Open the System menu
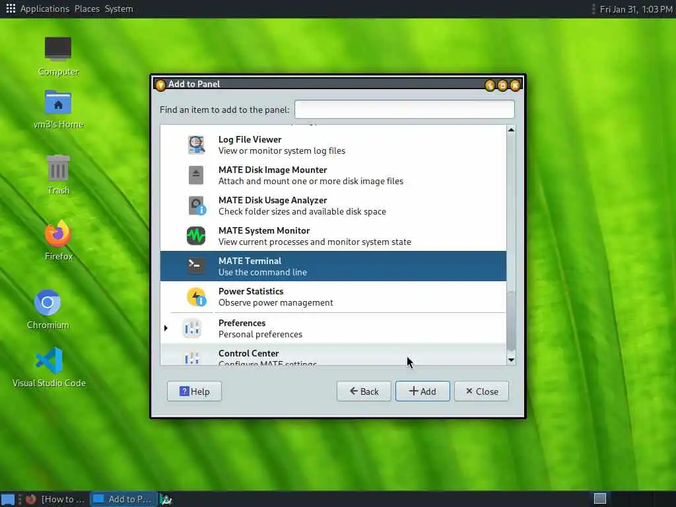Image resolution: width=676 pixels, height=507 pixels. coord(119,9)
